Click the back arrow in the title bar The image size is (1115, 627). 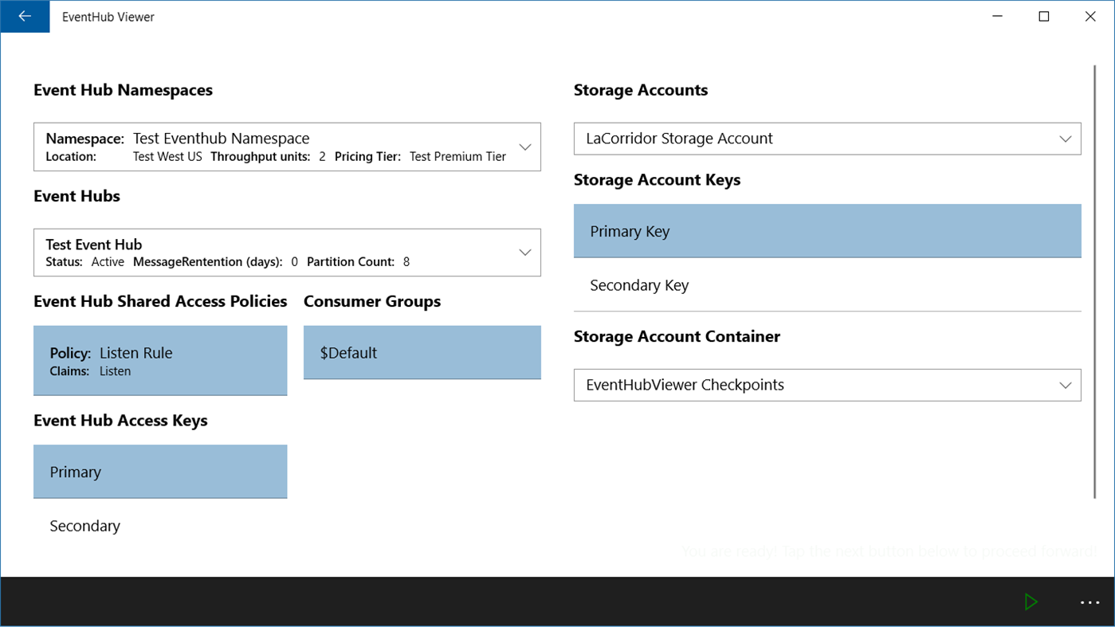click(24, 16)
